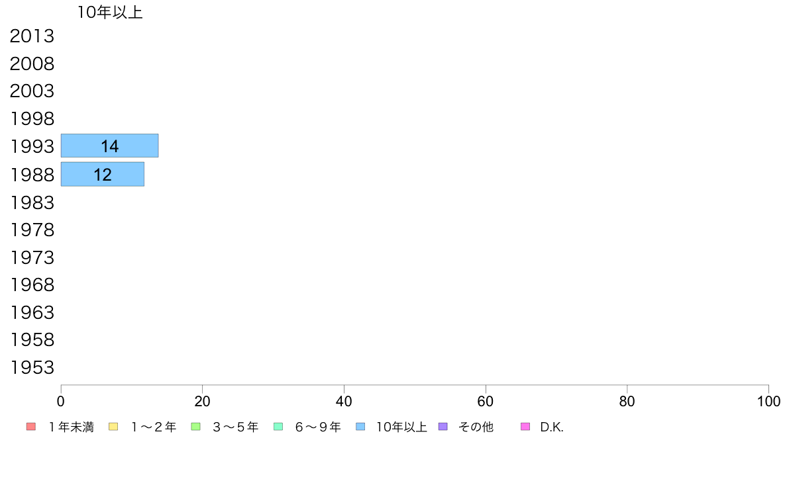Click the teal 6～9年 legend swatch

tap(278, 427)
